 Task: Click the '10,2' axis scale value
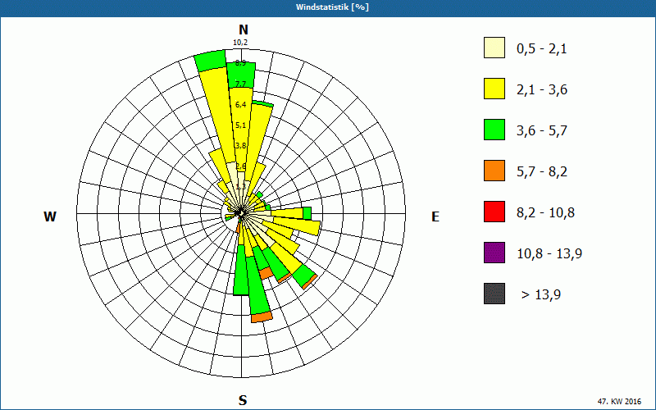[x=240, y=43]
